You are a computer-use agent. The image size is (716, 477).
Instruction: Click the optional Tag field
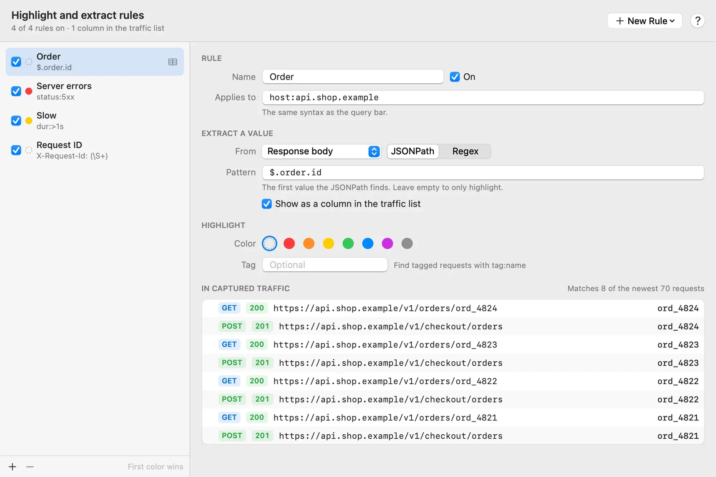tap(325, 265)
